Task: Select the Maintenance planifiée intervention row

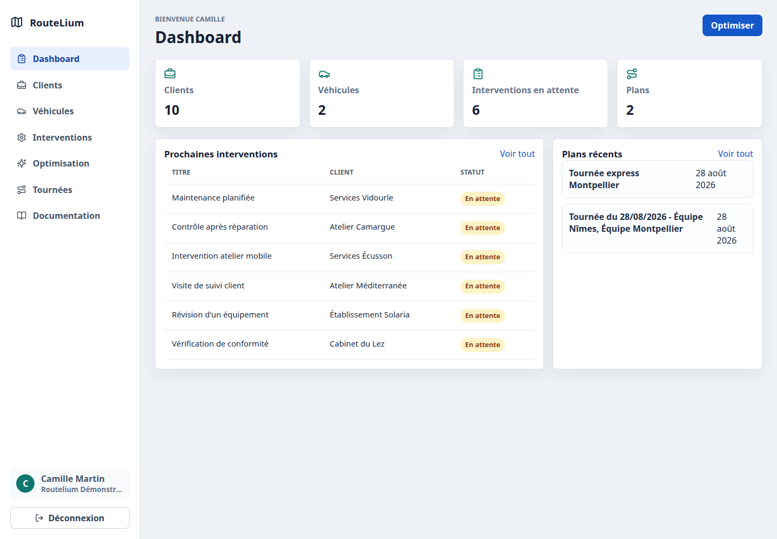Action: coord(349,199)
